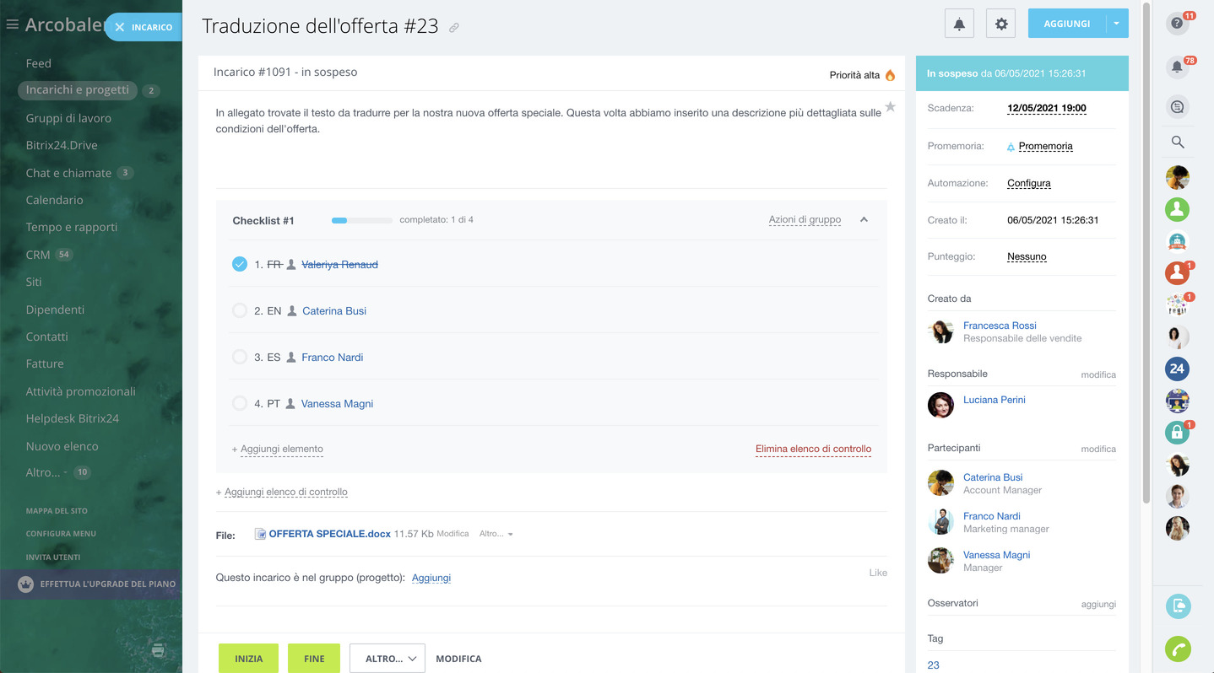Click Aggiungi elemento in the checklist
The width and height of the screenshot is (1214, 673).
(281, 450)
